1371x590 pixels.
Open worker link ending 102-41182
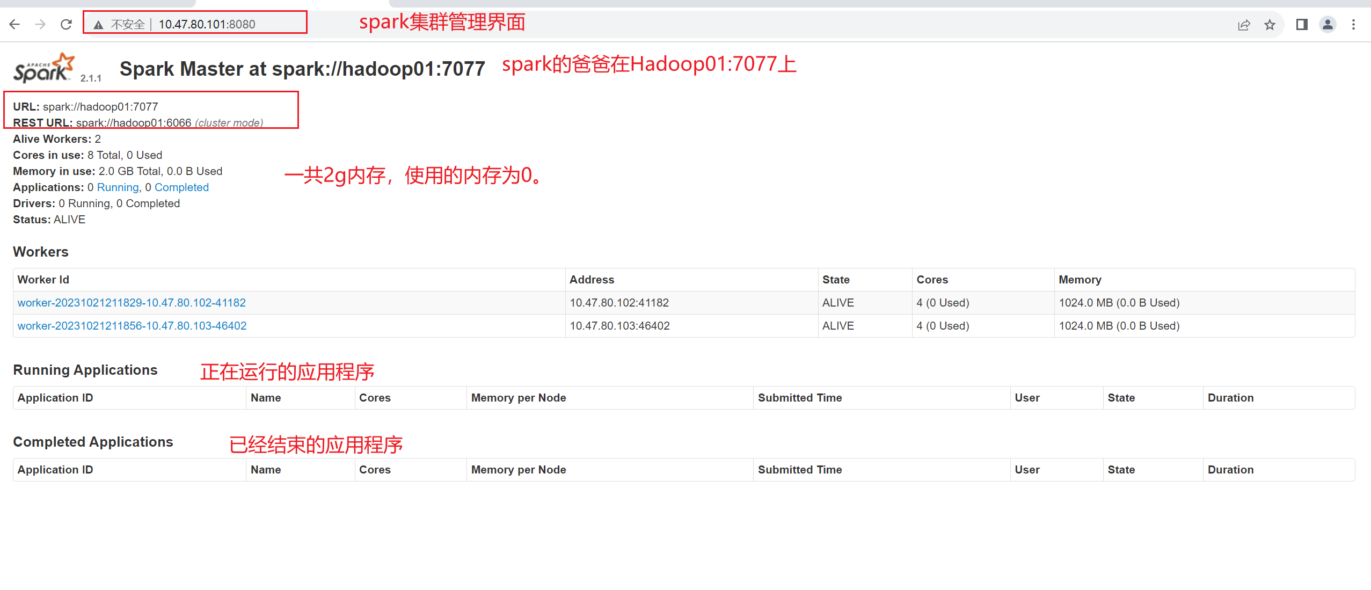(132, 303)
